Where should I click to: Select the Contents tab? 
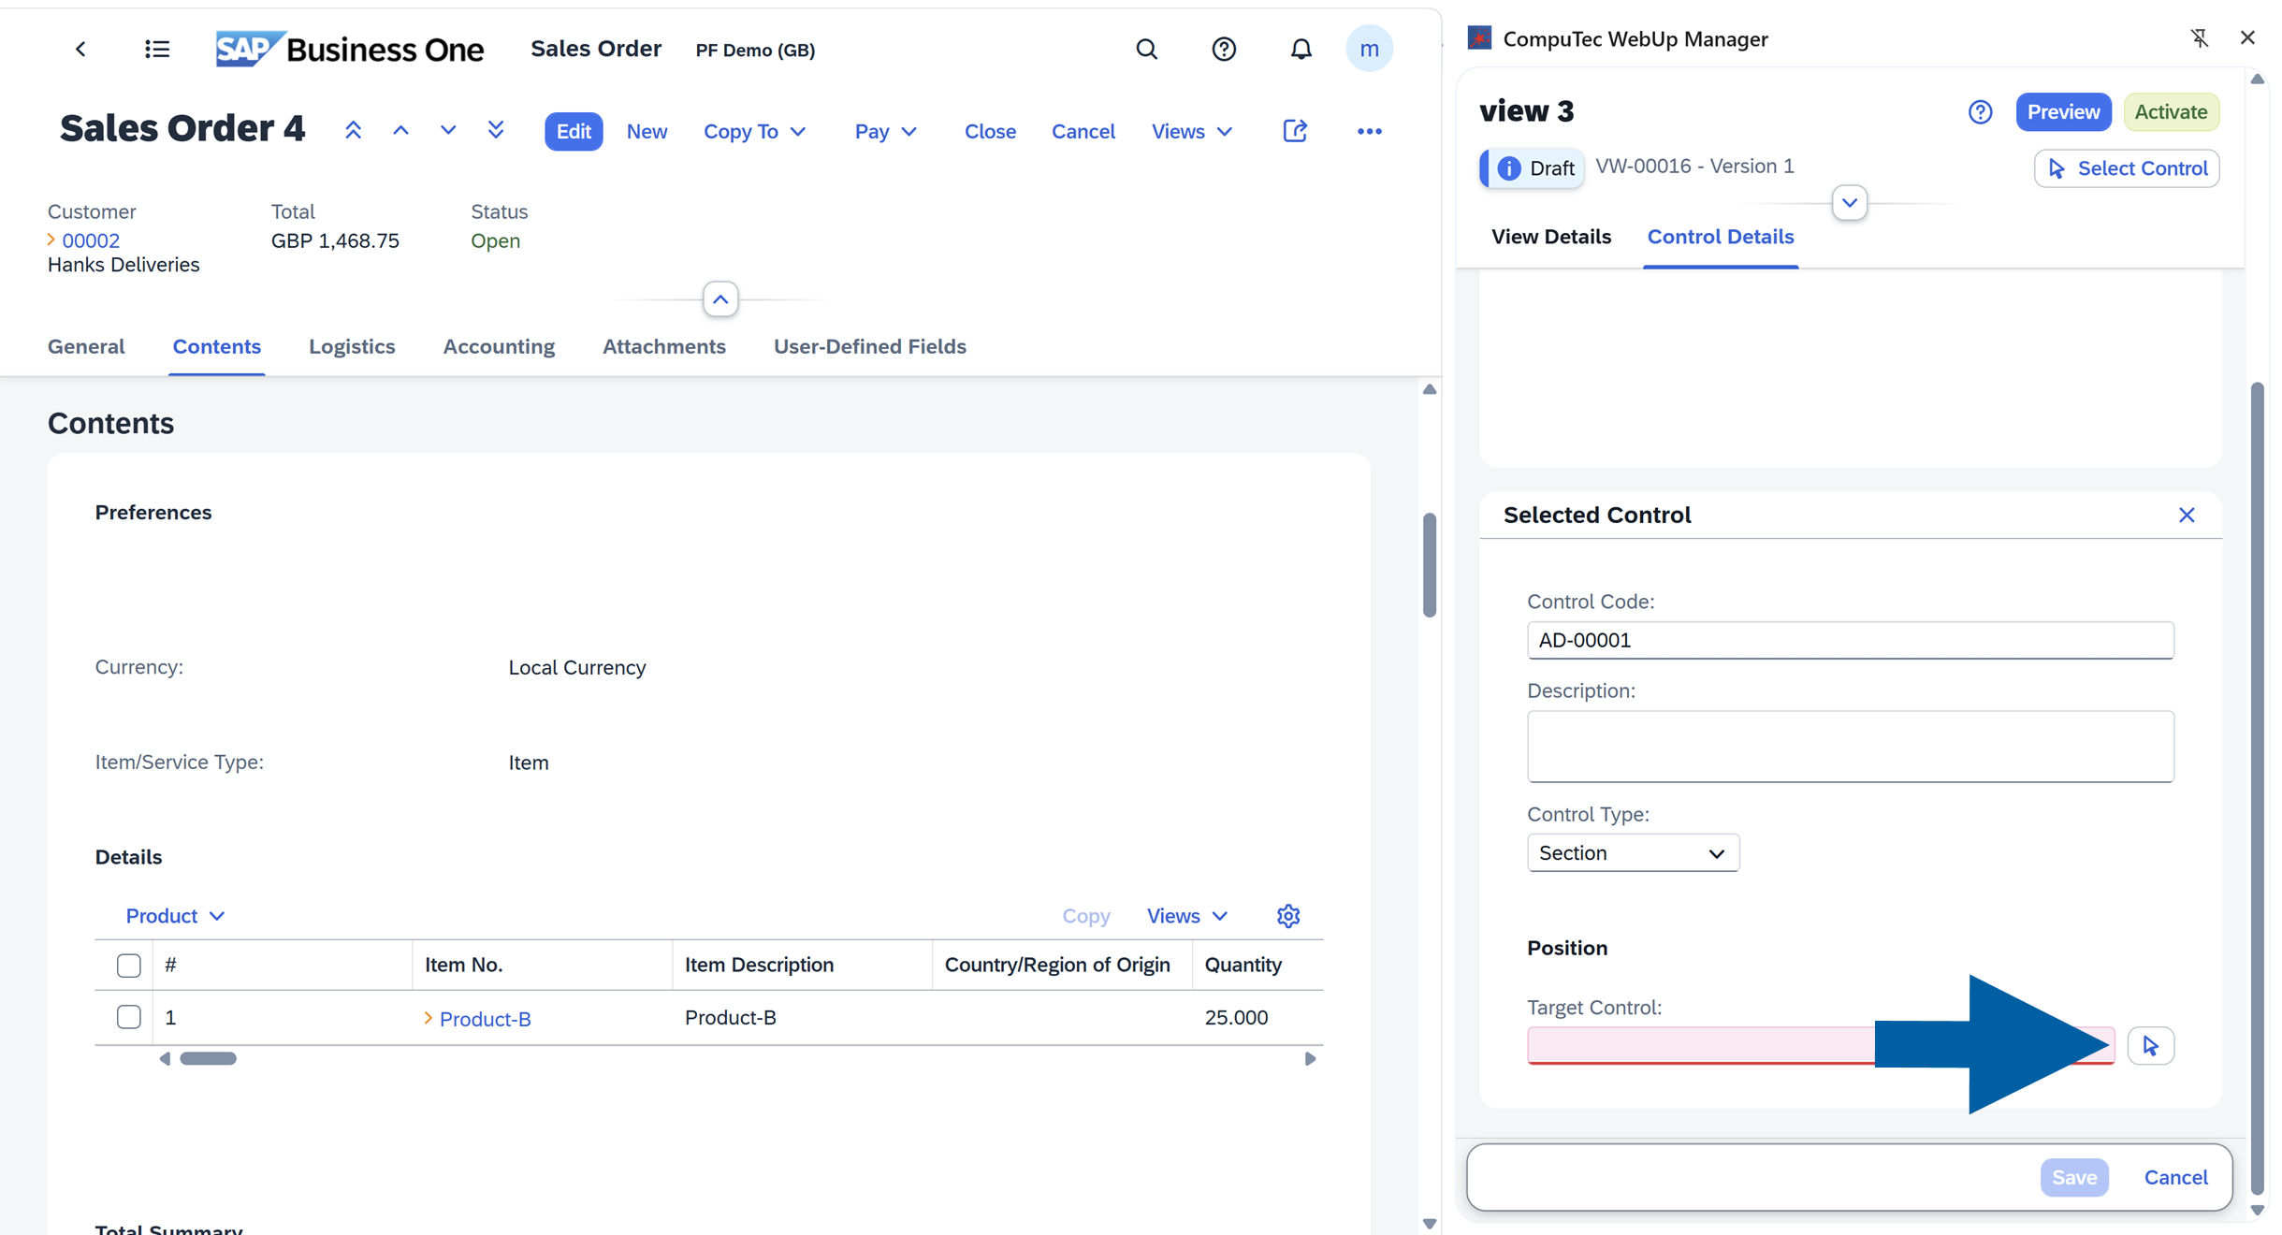(x=217, y=346)
